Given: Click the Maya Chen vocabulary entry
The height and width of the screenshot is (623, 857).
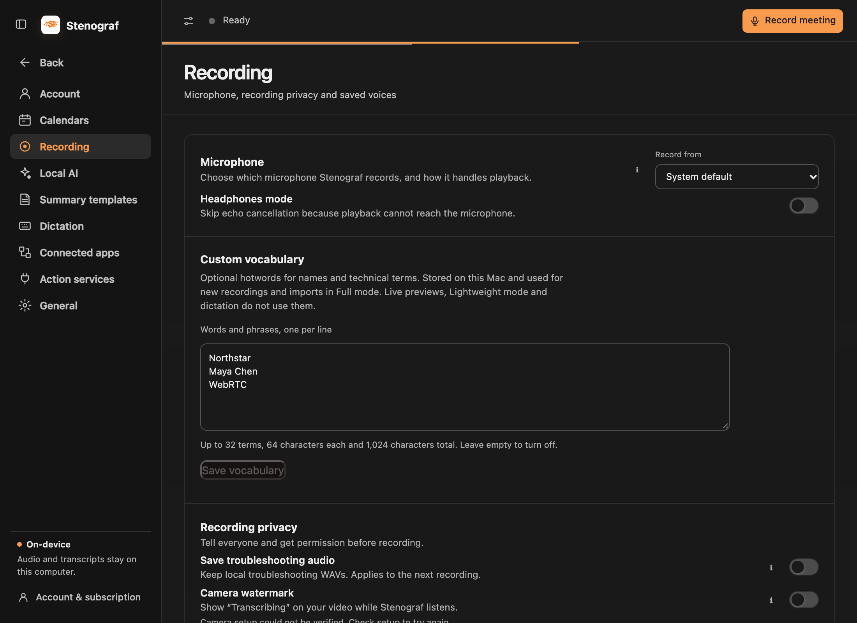Looking at the screenshot, I should click(233, 371).
